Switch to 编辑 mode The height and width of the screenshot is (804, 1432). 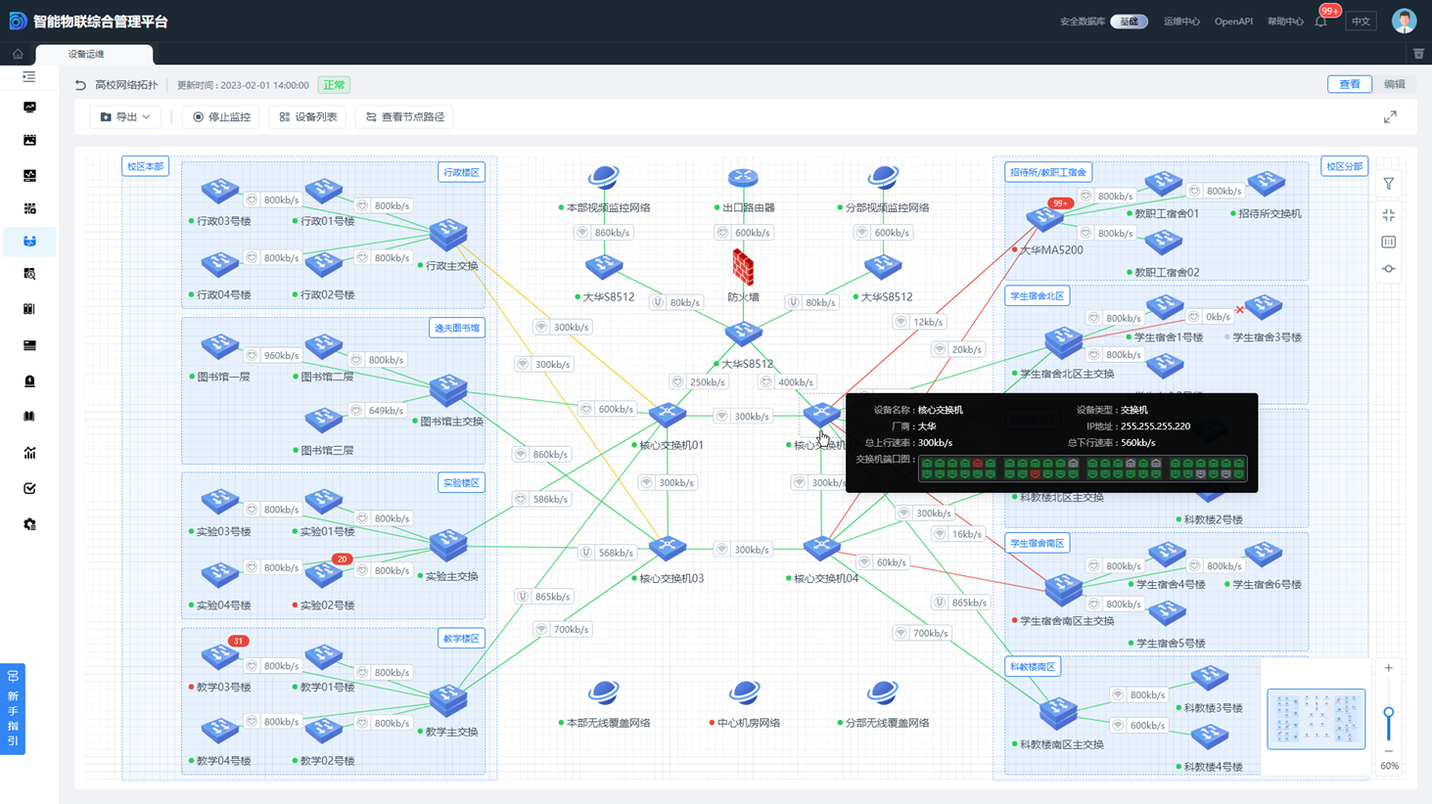[x=1395, y=84]
